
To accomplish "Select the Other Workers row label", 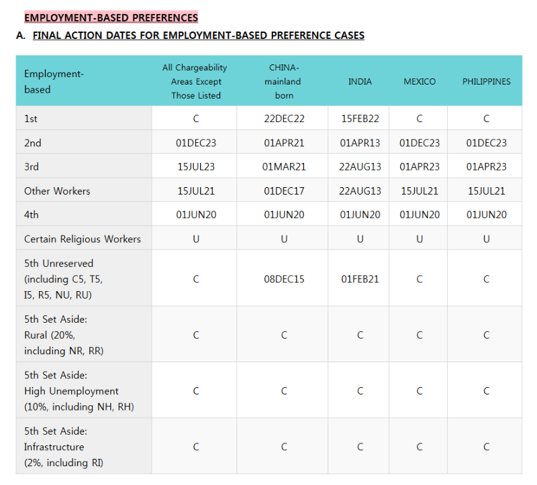I will [x=57, y=191].
